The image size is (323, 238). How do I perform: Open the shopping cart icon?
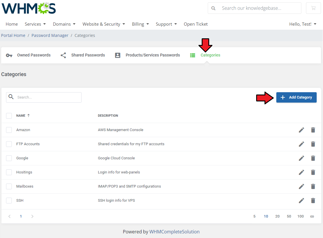click(313, 8)
